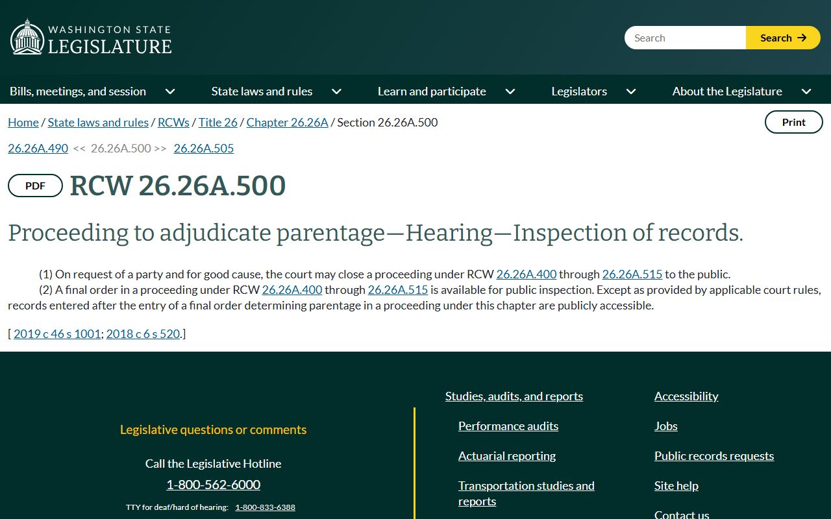Open State laws and rules menu
The height and width of the screenshot is (519, 831).
(x=262, y=91)
